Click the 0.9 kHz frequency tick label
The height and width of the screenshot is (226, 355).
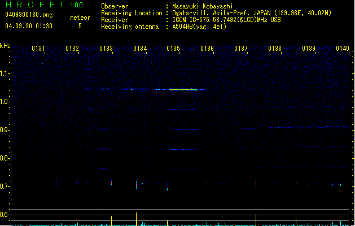5,130
